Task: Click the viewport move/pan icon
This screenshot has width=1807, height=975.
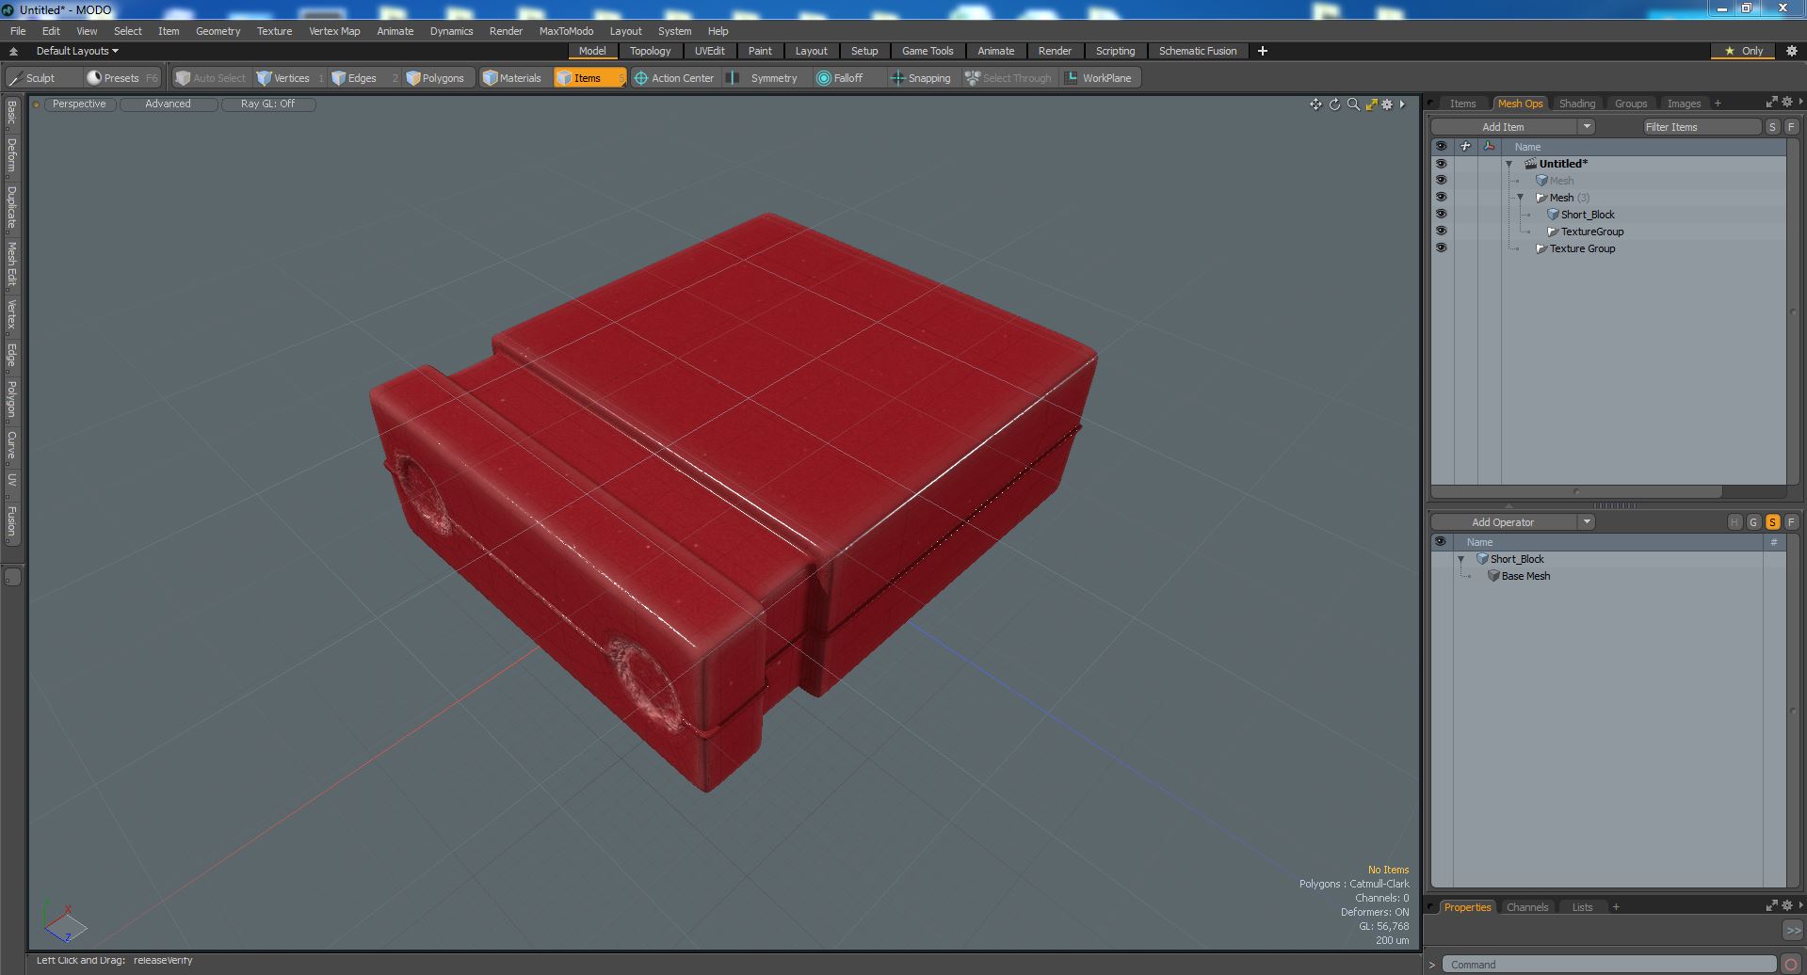Action: (1315, 104)
